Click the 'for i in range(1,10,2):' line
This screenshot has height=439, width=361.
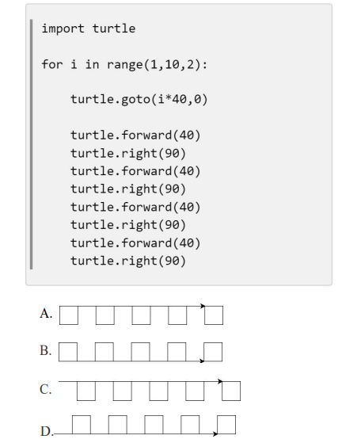click(124, 65)
